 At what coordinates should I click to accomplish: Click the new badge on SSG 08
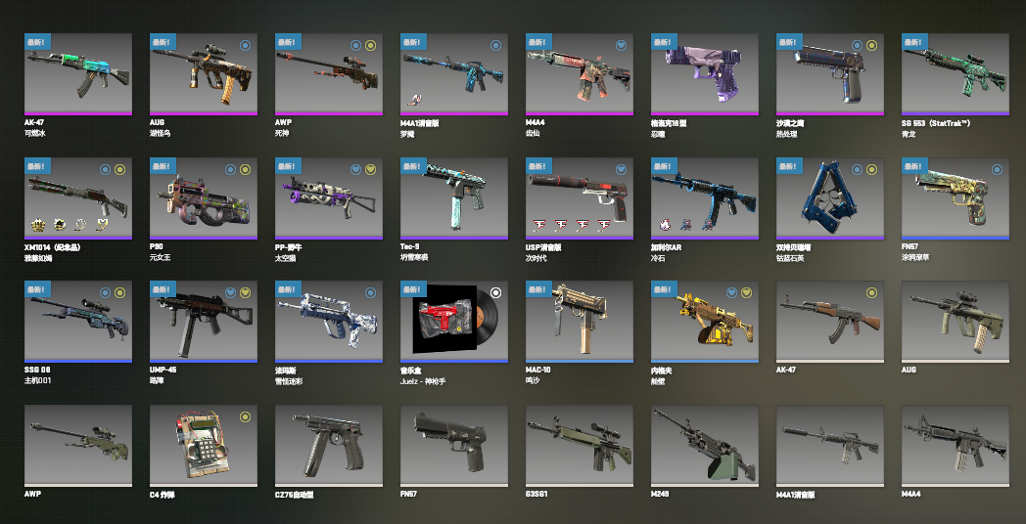pos(34,289)
